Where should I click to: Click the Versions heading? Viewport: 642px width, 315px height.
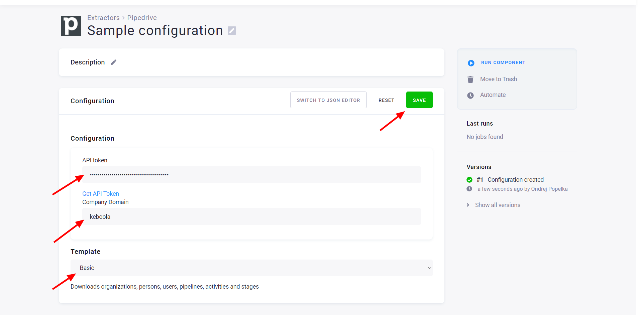(479, 167)
